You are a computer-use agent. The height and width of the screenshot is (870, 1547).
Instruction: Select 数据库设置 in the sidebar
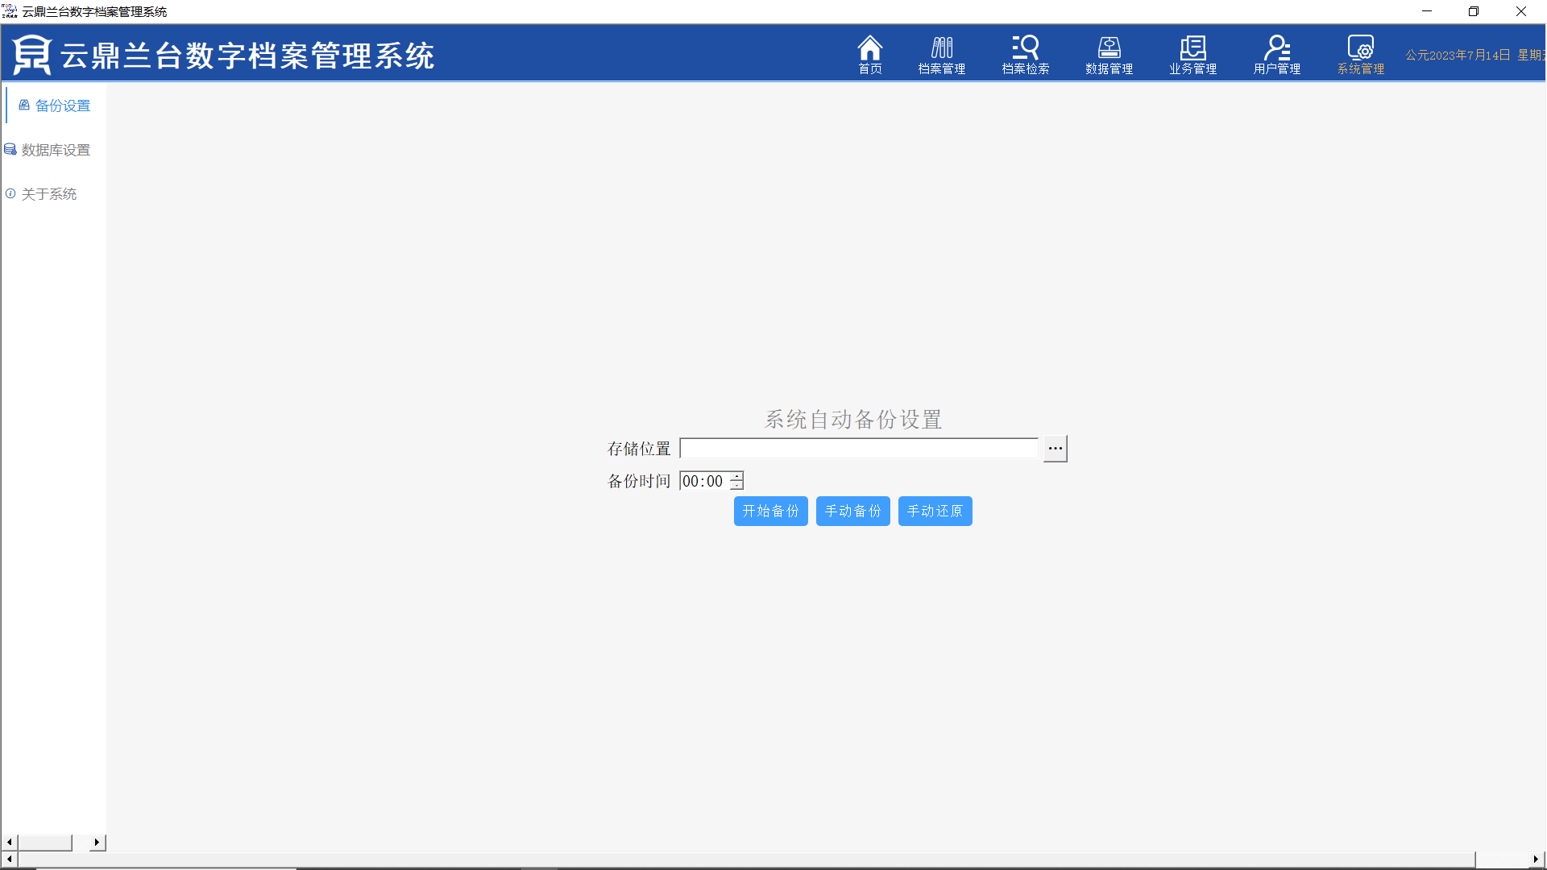(x=48, y=150)
